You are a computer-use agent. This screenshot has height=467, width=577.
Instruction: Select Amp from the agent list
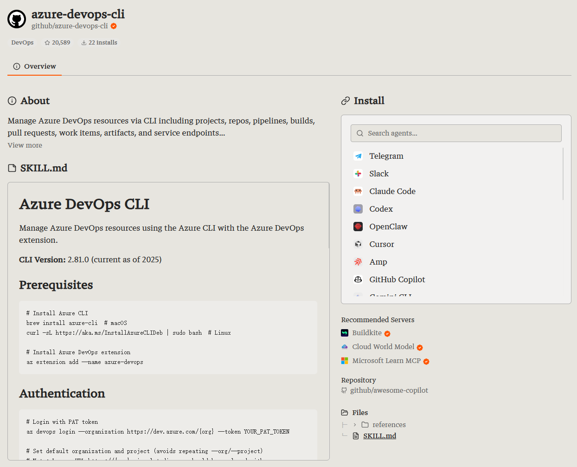[457, 262]
